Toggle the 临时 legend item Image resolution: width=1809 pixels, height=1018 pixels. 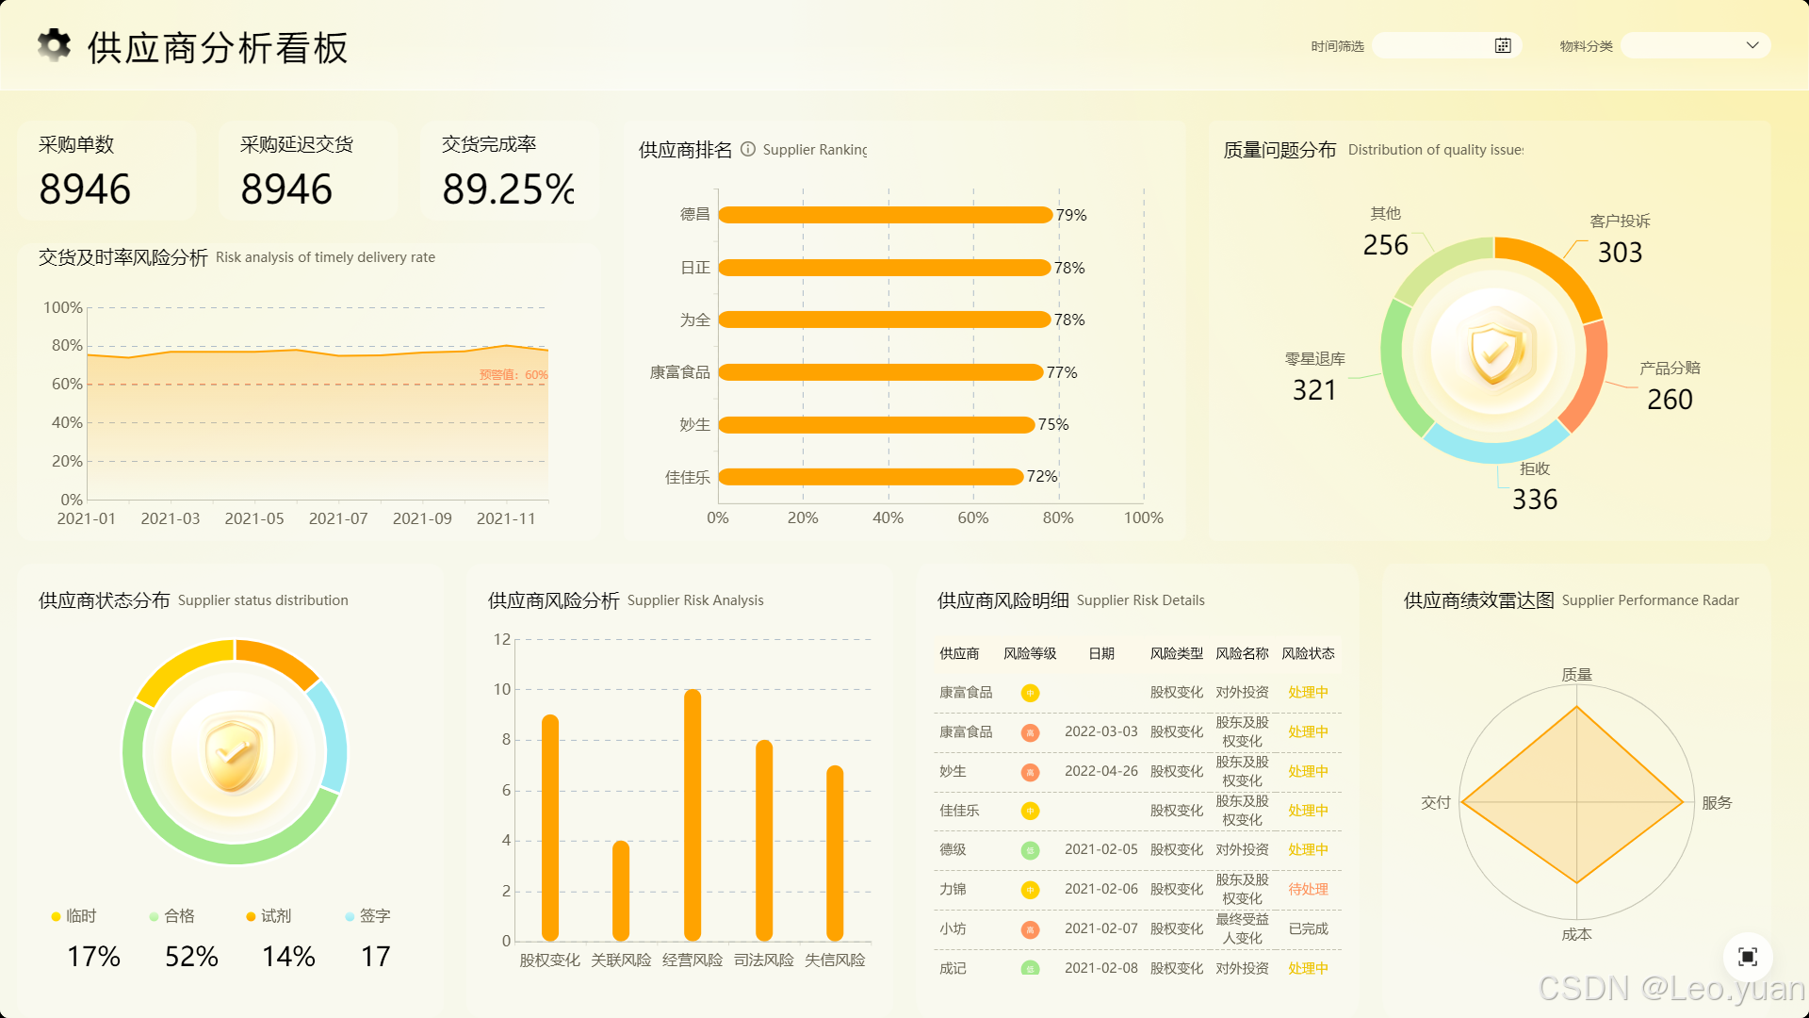[73, 916]
